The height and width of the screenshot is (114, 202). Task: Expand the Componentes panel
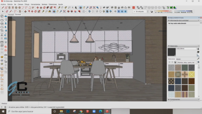[x=169, y=99]
